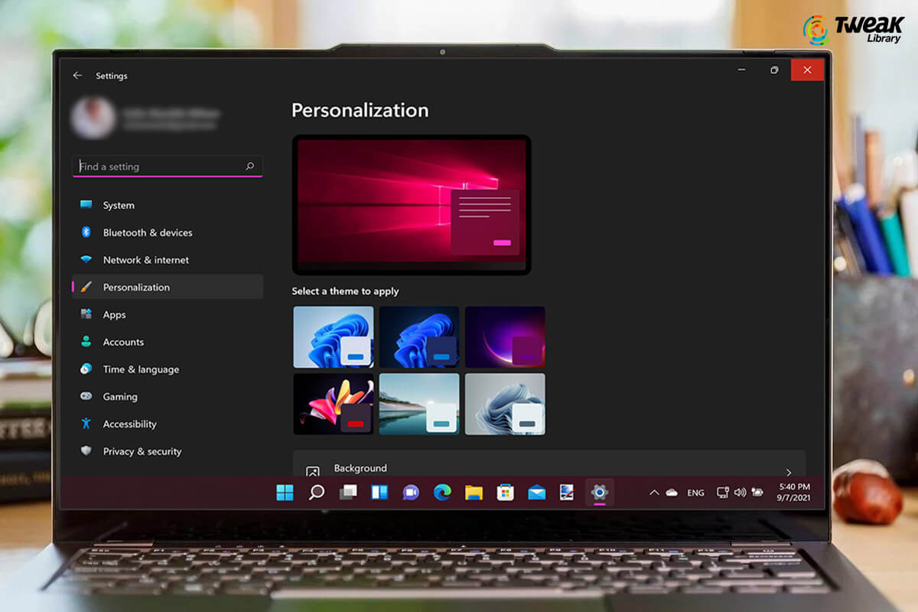Select the System settings icon
Viewport: 918px width, 612px height.
(87, 205)
